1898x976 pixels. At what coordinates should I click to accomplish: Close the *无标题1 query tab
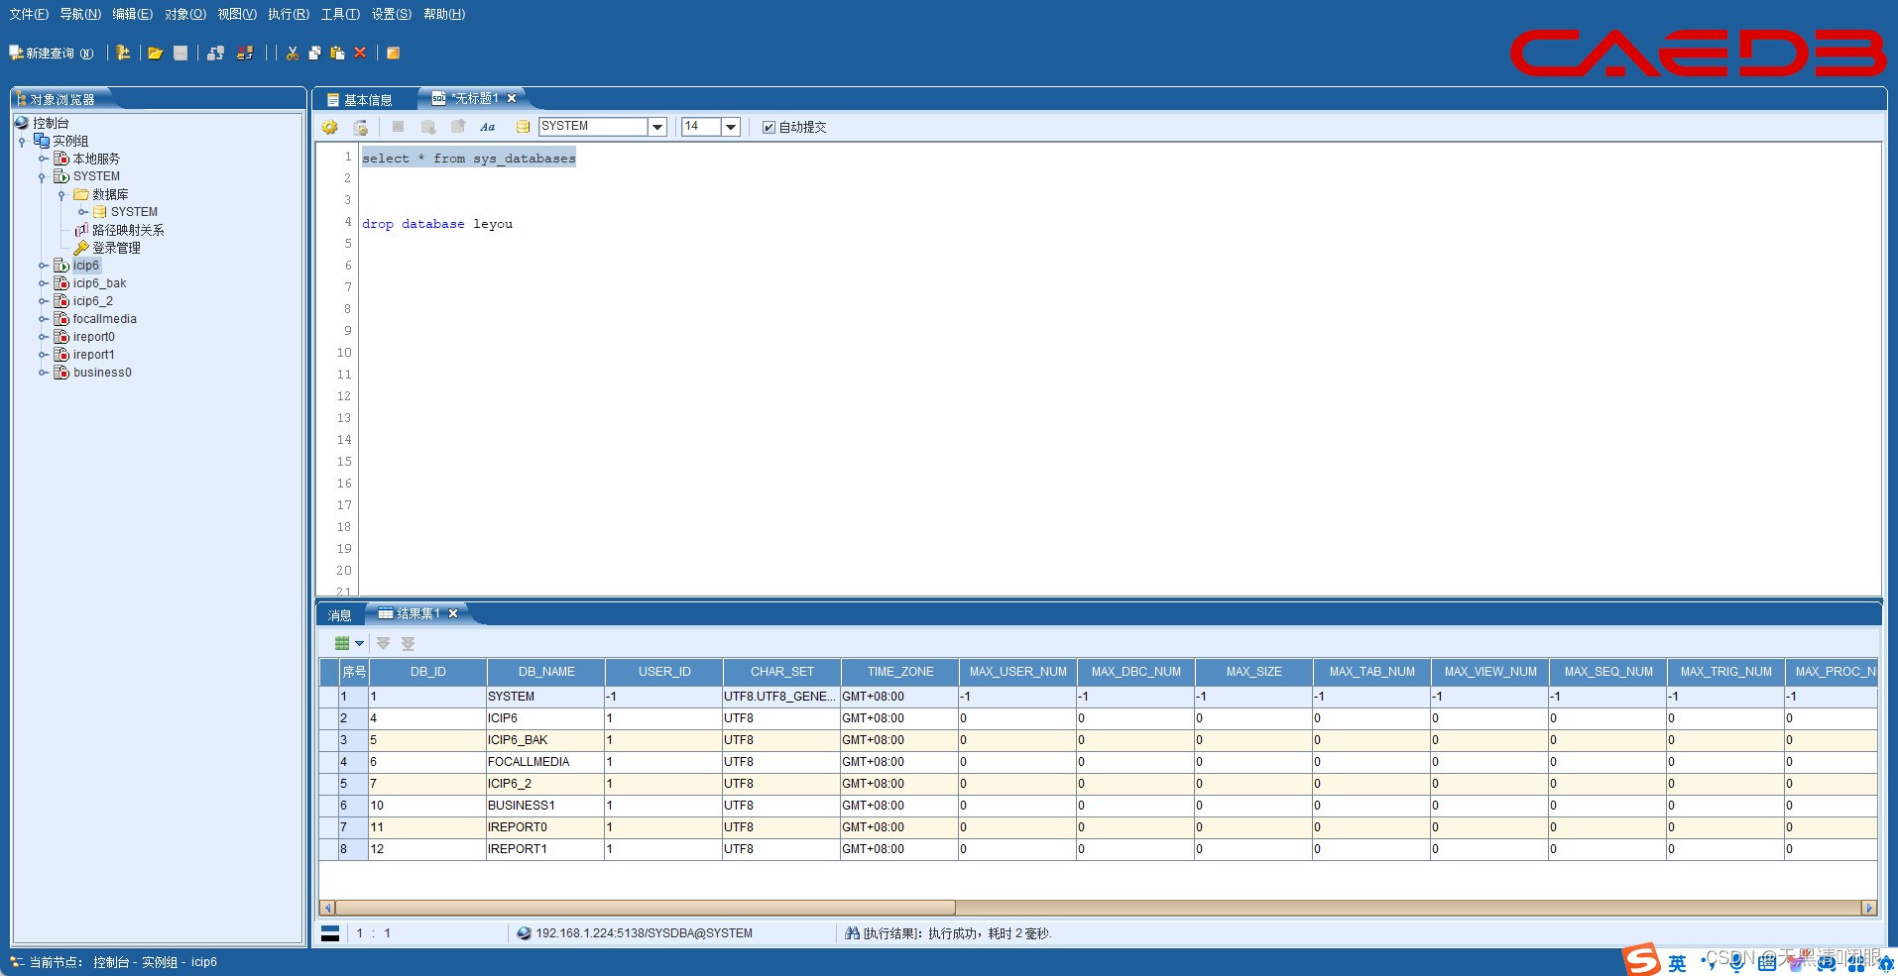click(512, 98)
